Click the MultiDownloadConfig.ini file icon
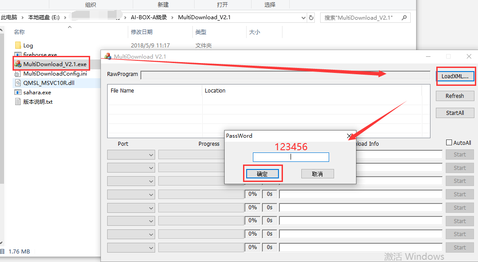Screen dimensions: 478x262 click(x=18, y=74)
